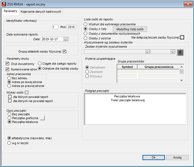Click the Grupa pracownicza column header
This screenshot has width=194, height=167.
(x=159, y=67)
